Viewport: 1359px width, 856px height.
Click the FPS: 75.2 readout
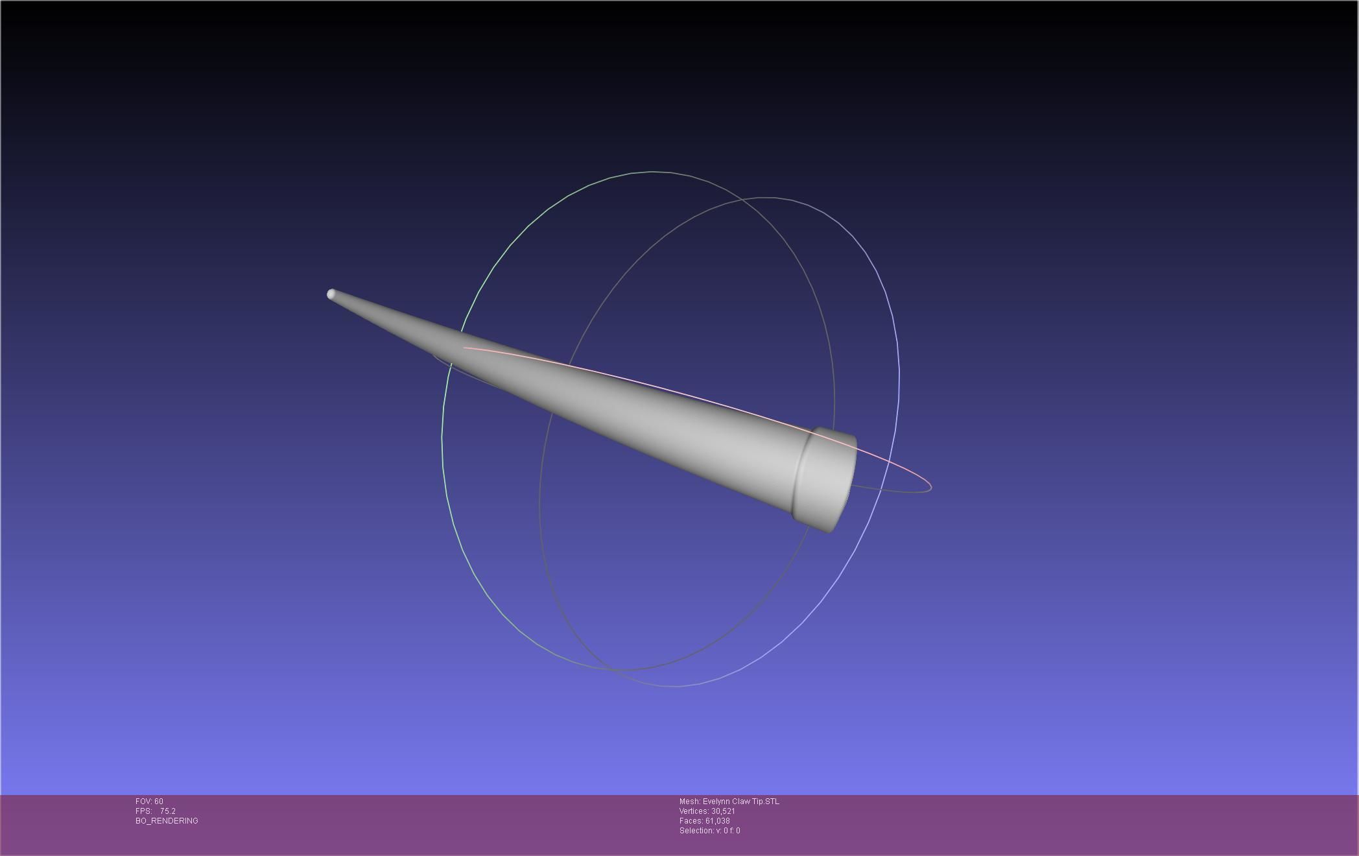[156, 811]
